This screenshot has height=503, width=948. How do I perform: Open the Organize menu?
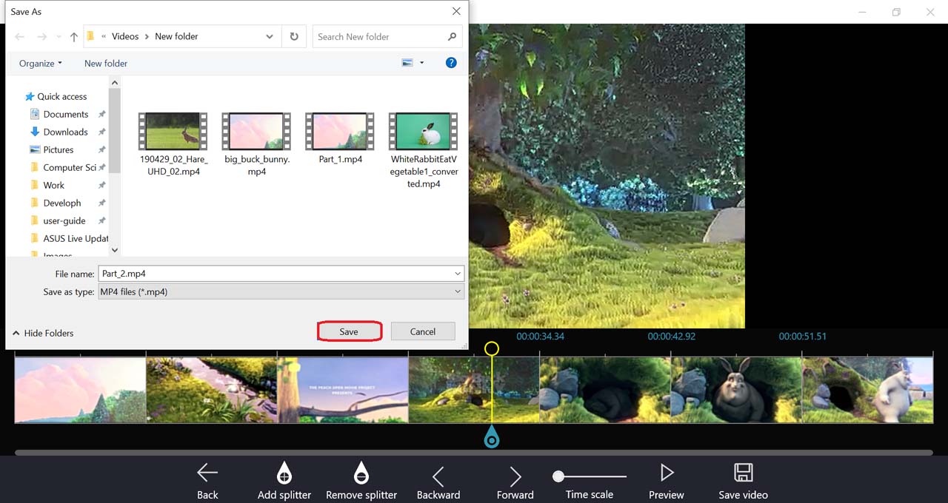tap(41, 63)
